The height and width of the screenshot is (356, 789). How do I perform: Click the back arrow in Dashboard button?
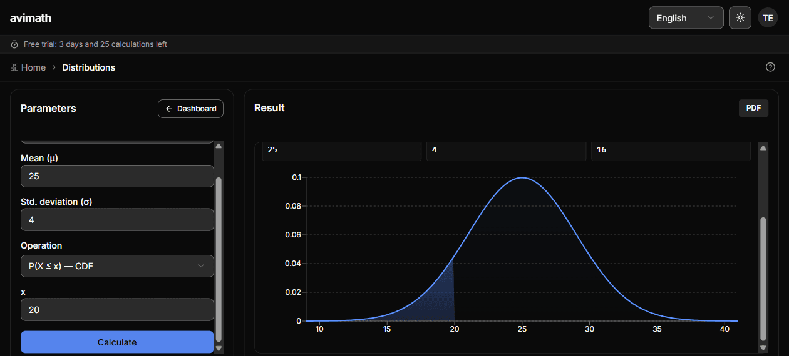click(169, 109)
